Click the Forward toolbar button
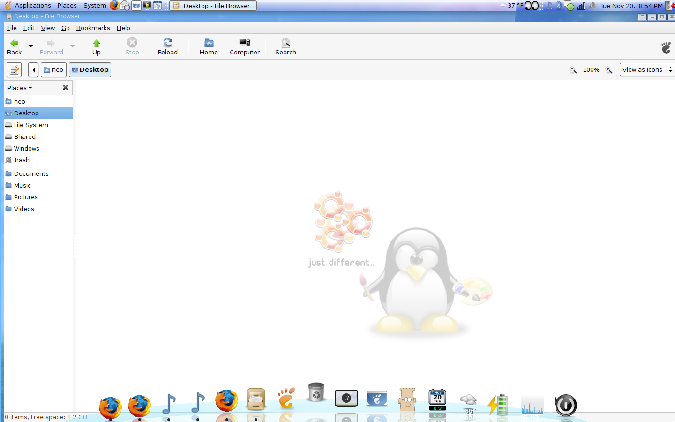 [51, 47]
